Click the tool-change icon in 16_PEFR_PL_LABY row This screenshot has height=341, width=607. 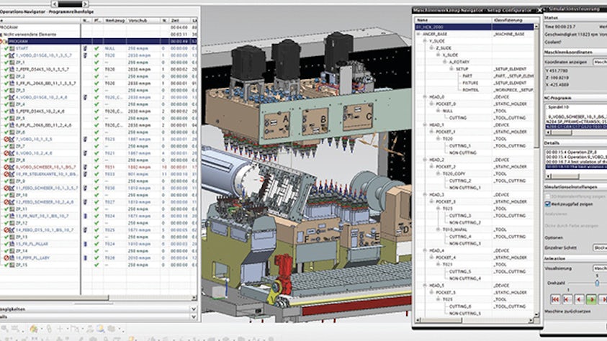[x=85, y=258]
